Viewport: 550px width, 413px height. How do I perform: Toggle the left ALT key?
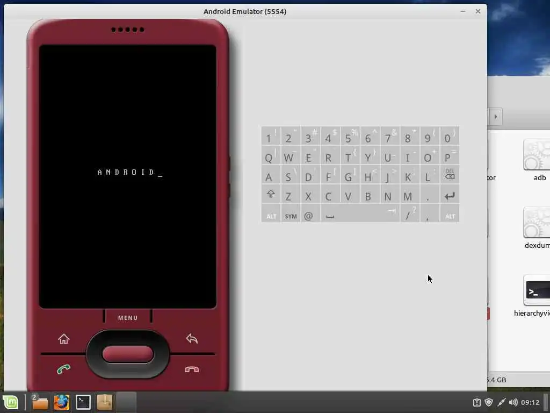tap(271, 213)
